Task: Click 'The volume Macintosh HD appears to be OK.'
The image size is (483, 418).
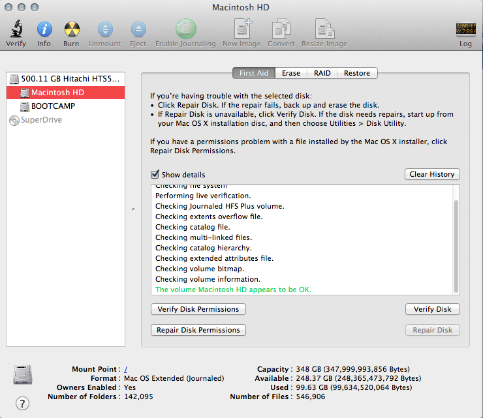Action: pos(233,290)
